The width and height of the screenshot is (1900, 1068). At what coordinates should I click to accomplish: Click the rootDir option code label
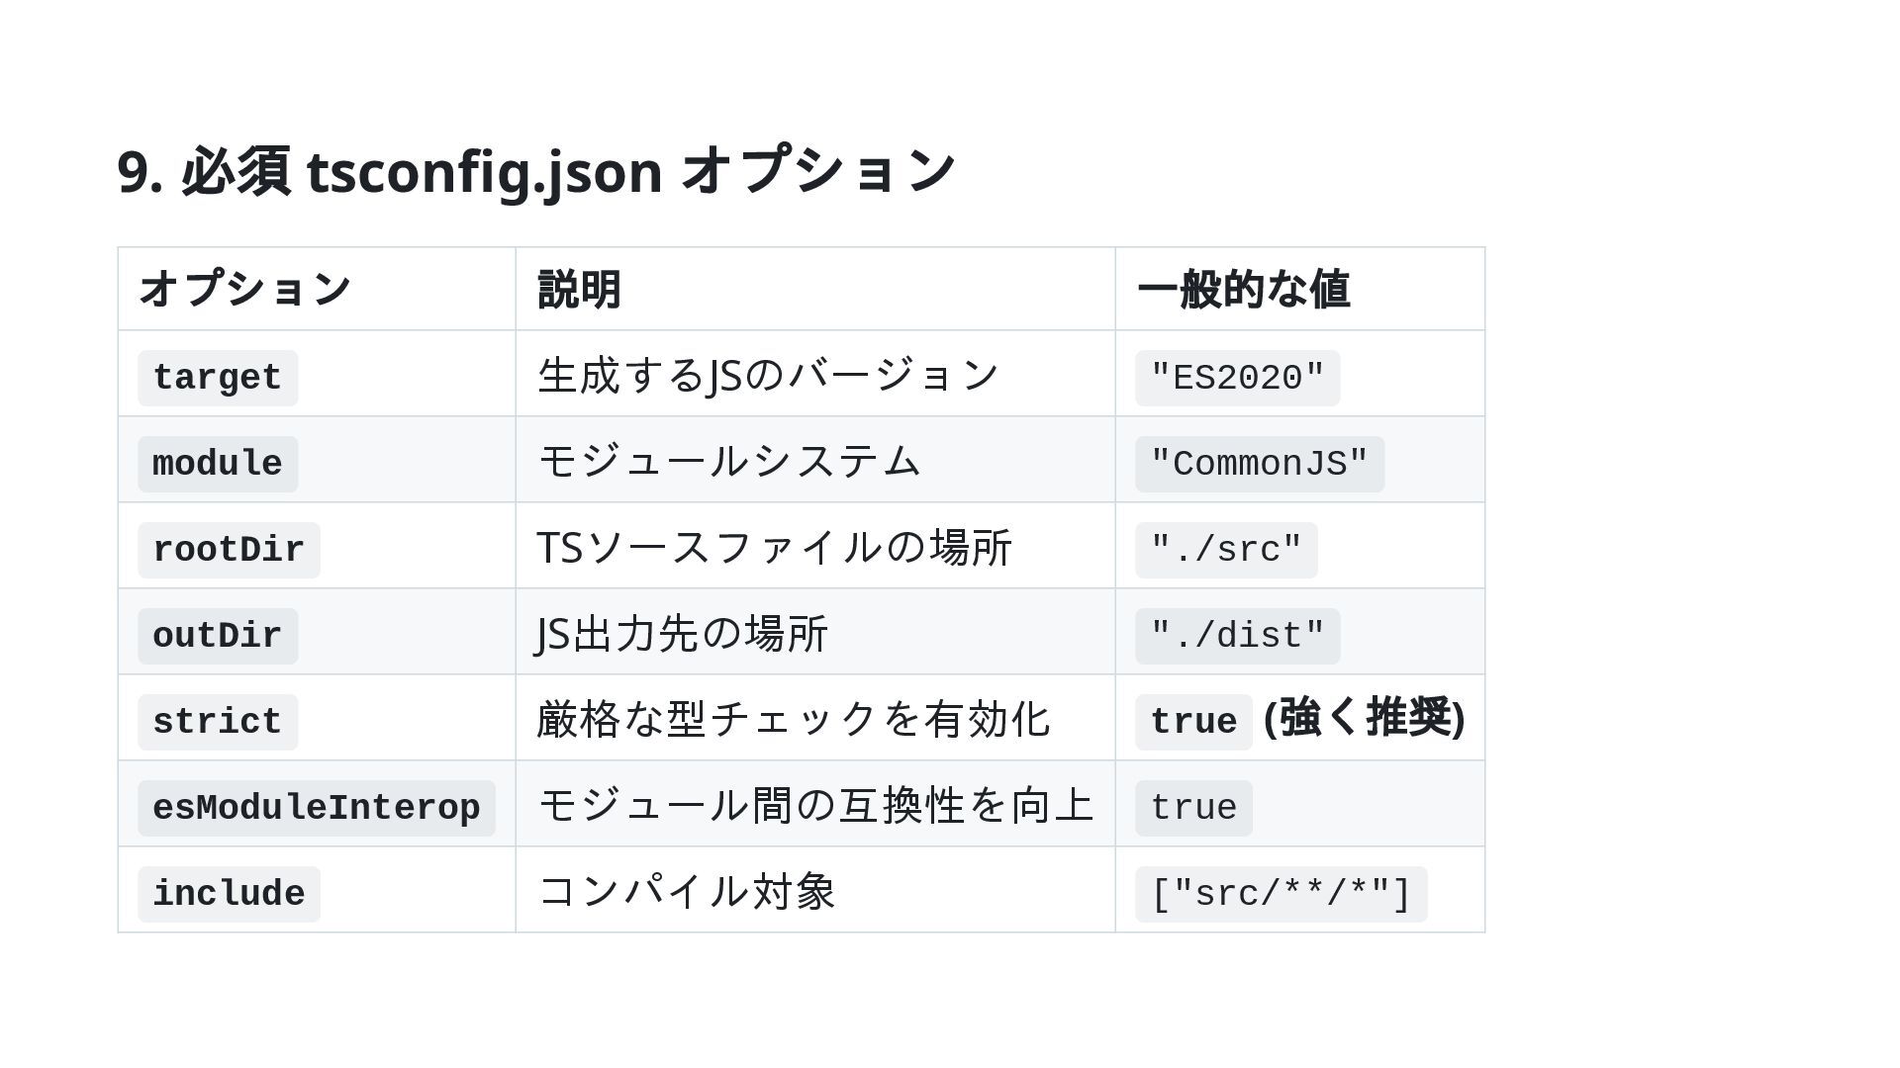(x=229, y=550)
